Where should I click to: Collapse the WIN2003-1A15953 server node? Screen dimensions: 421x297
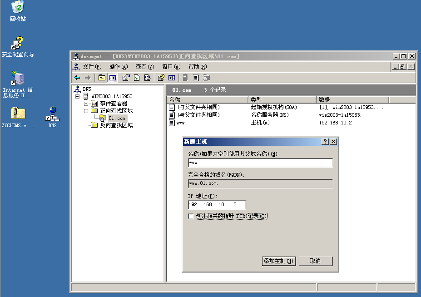click(x=78, y=96)
